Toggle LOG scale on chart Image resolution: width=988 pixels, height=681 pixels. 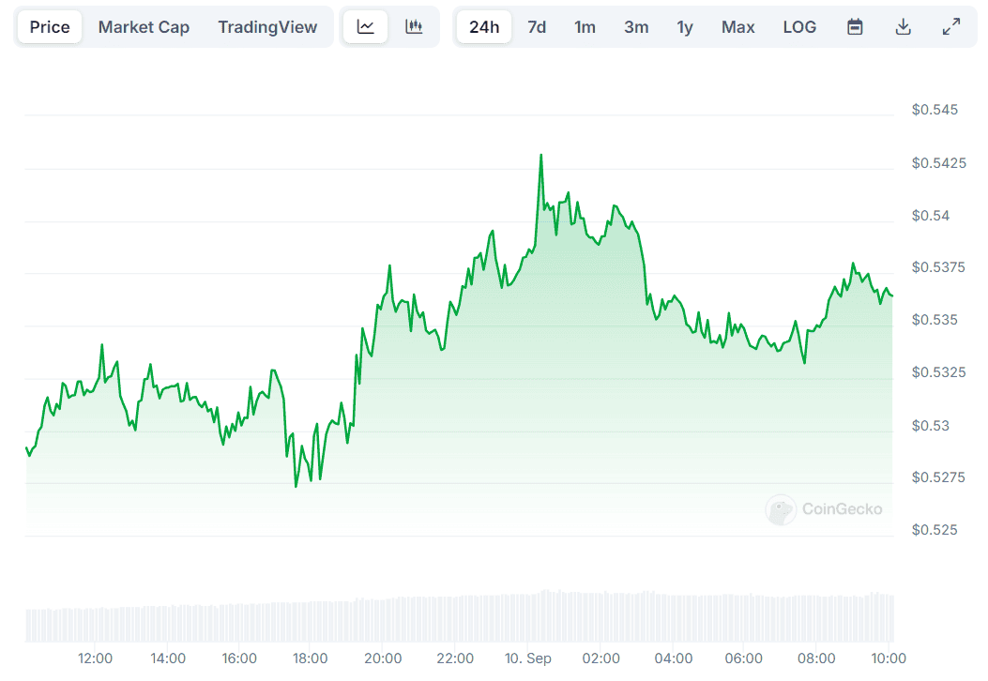799,27
